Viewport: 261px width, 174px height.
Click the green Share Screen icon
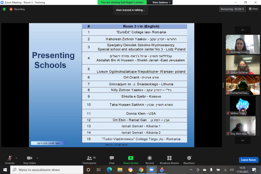coord(130,158)
